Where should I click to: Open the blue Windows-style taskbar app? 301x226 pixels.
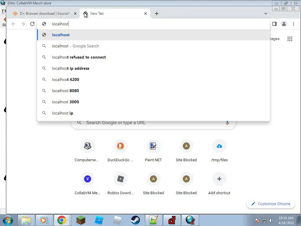click(x=99, y=220)
